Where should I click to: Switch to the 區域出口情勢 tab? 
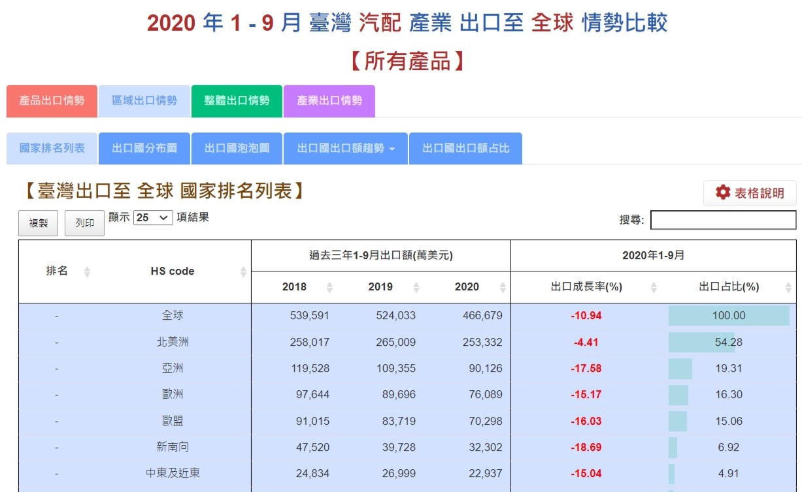coord(144,100)
